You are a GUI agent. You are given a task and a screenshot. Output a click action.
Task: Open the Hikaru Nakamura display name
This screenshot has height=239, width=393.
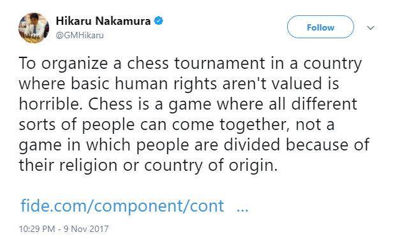pyautogui.click(x=103, y=21)
